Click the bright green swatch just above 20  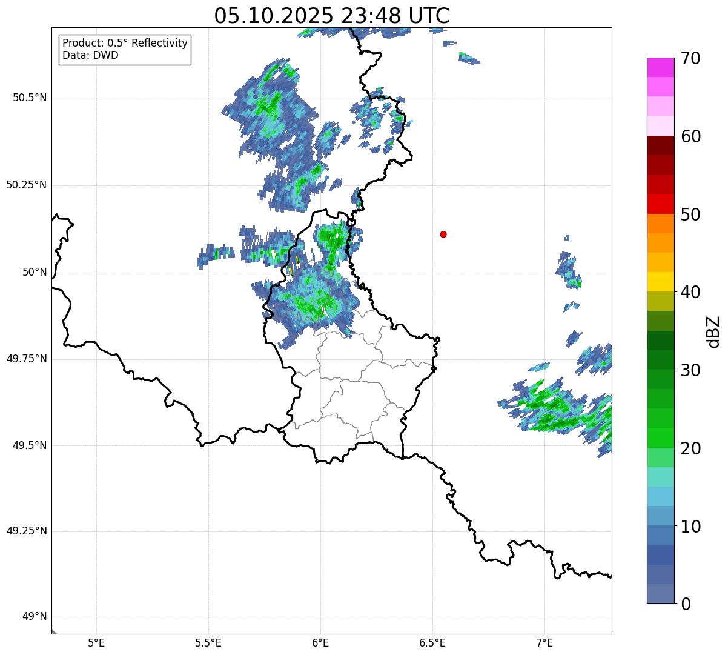pyautogui.click(x=661, y=438)
